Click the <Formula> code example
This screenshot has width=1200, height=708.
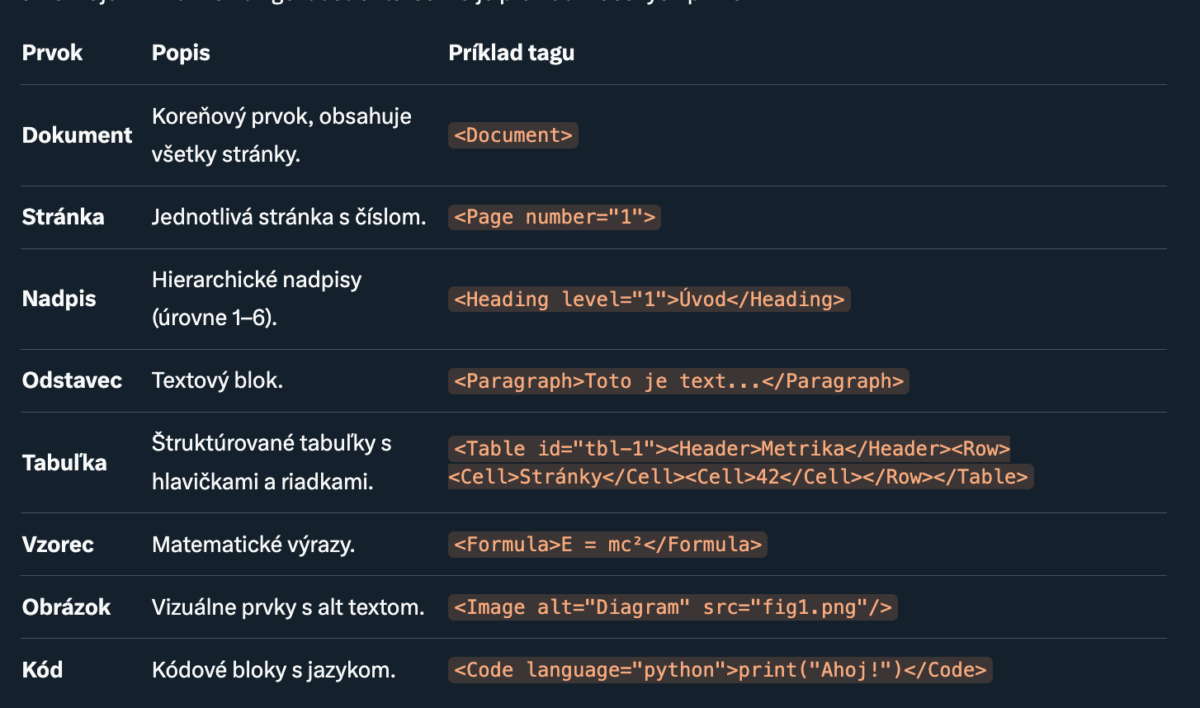click(x=607, y=545)
